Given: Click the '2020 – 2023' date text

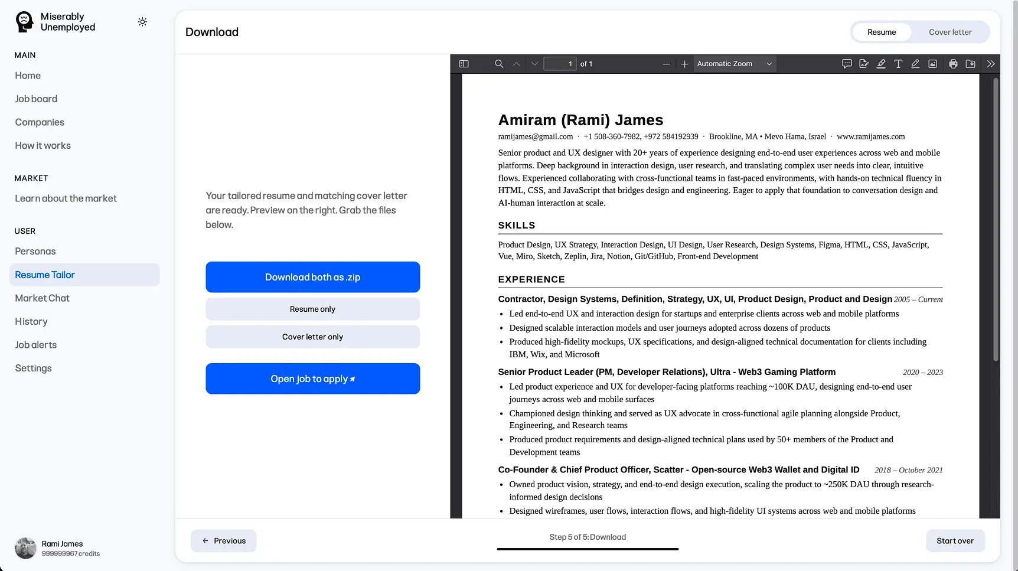Looking at the screenshot, I should click(x=922, y=373).
